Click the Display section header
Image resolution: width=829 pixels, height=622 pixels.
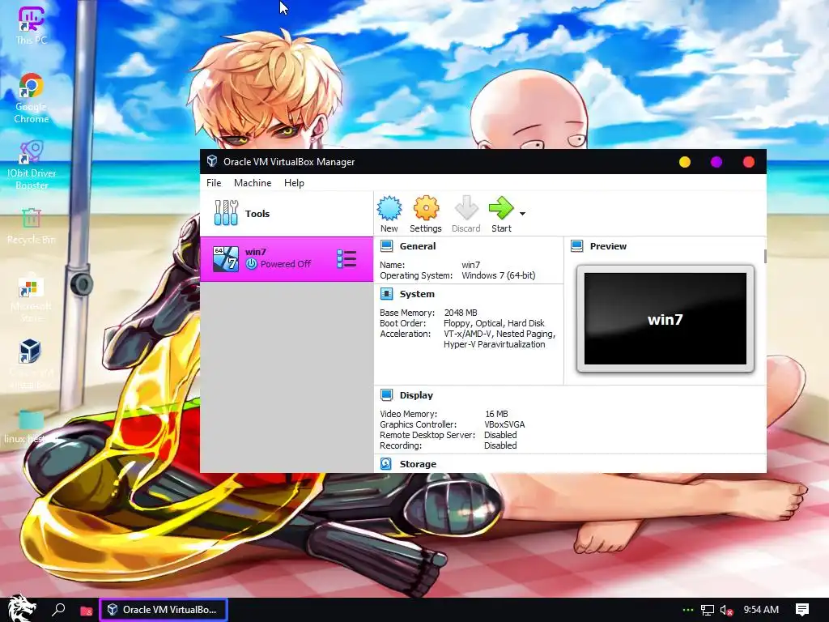click(x=416, y=395)
